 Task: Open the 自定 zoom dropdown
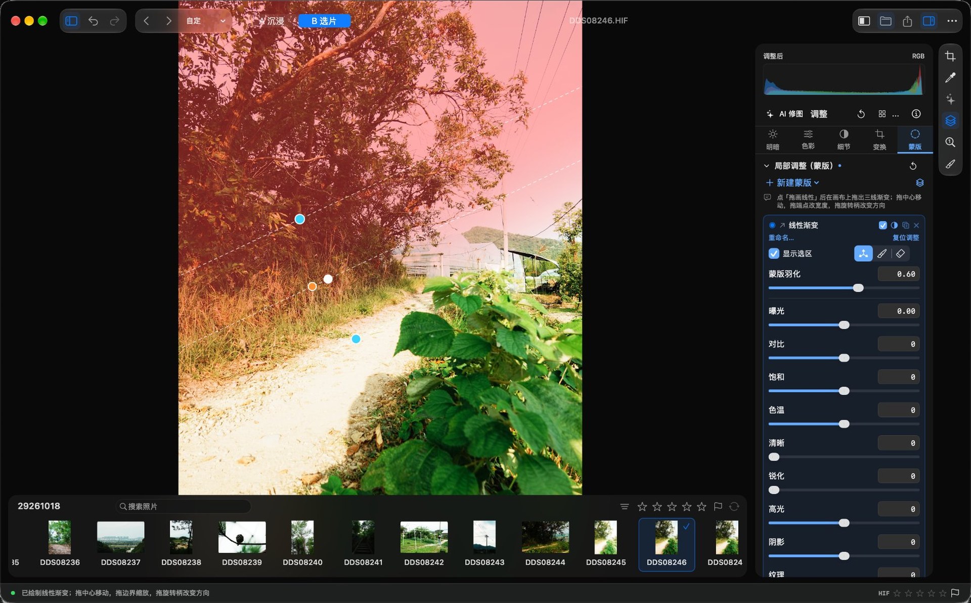coord(206,21)
